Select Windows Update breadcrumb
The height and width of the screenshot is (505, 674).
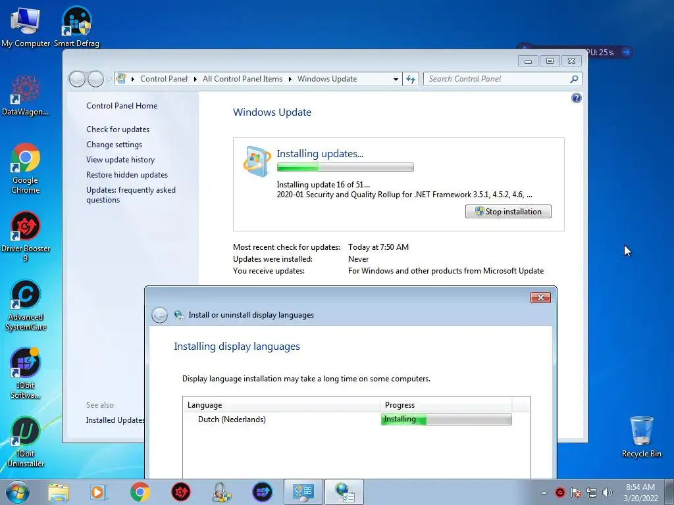(x=327, y=79)
